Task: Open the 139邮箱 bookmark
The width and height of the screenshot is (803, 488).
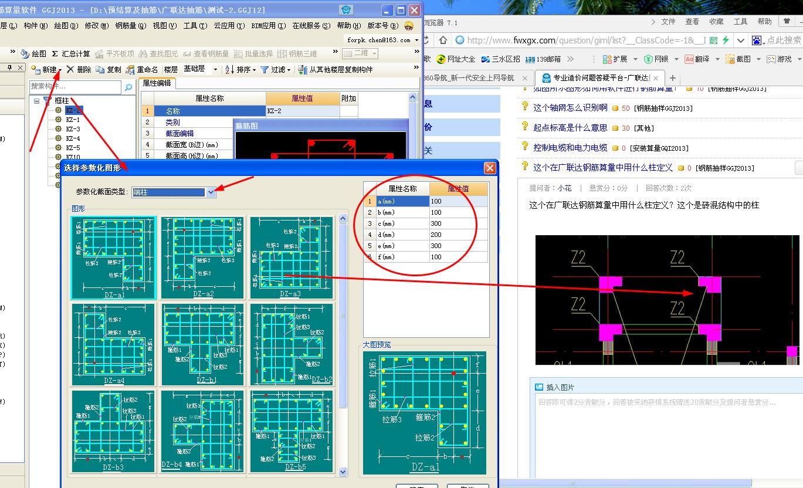Action: pyautogui.click(x=543, y=59)
